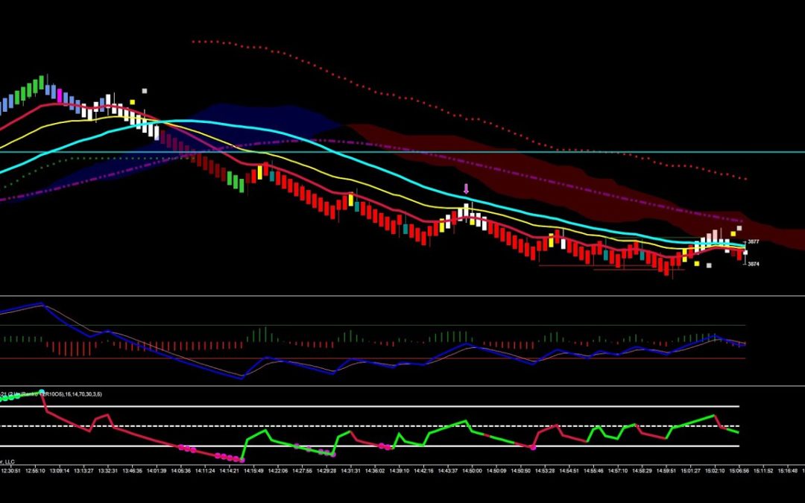This screenshot has width=805, height=503.
Task: Click time axis label 14:01:39
Action: pos(157,470)
